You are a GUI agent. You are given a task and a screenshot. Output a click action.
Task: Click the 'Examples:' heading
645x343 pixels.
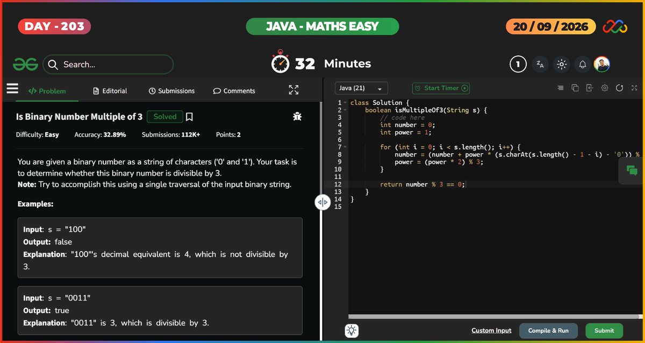tap(35, 204)
